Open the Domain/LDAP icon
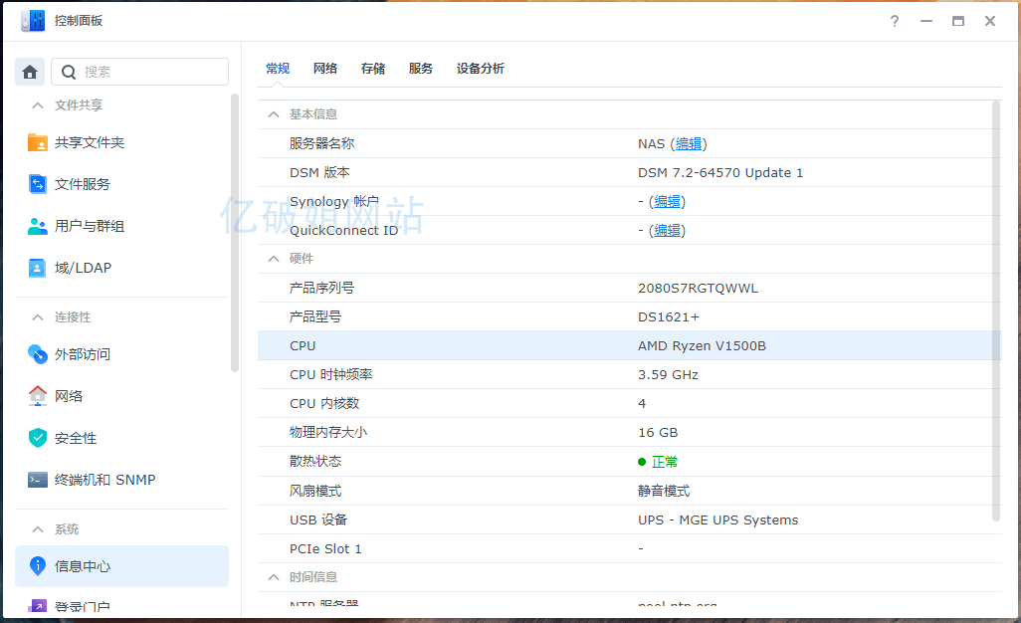1021x623 pixels. [38, 268]
